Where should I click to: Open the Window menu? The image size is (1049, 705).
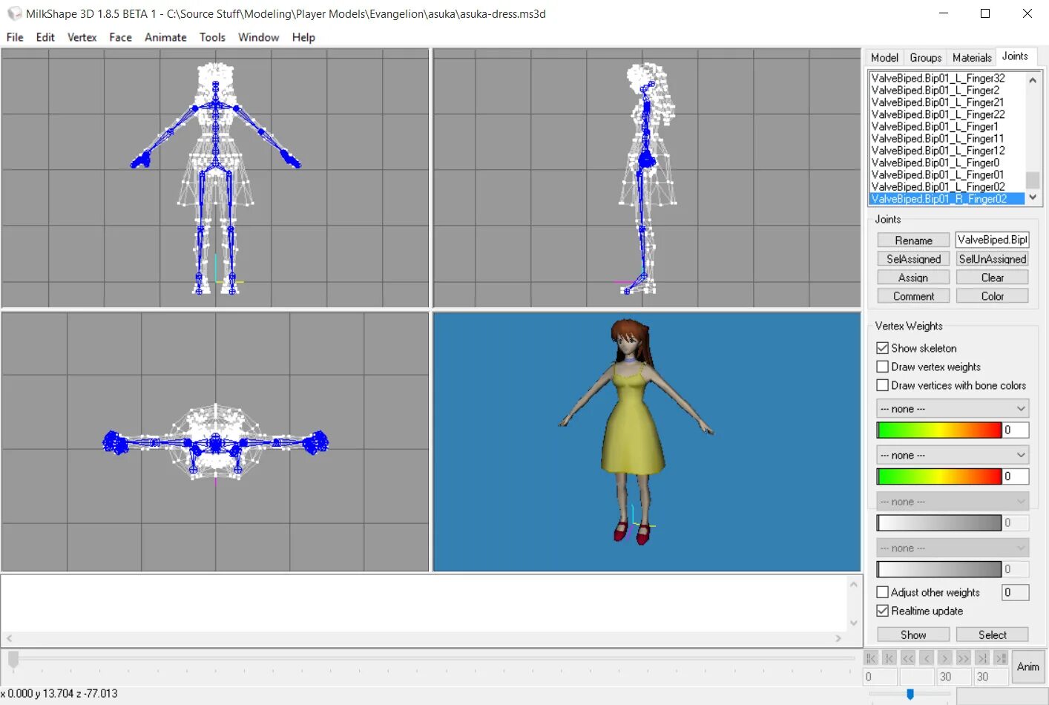coord(258,37)
